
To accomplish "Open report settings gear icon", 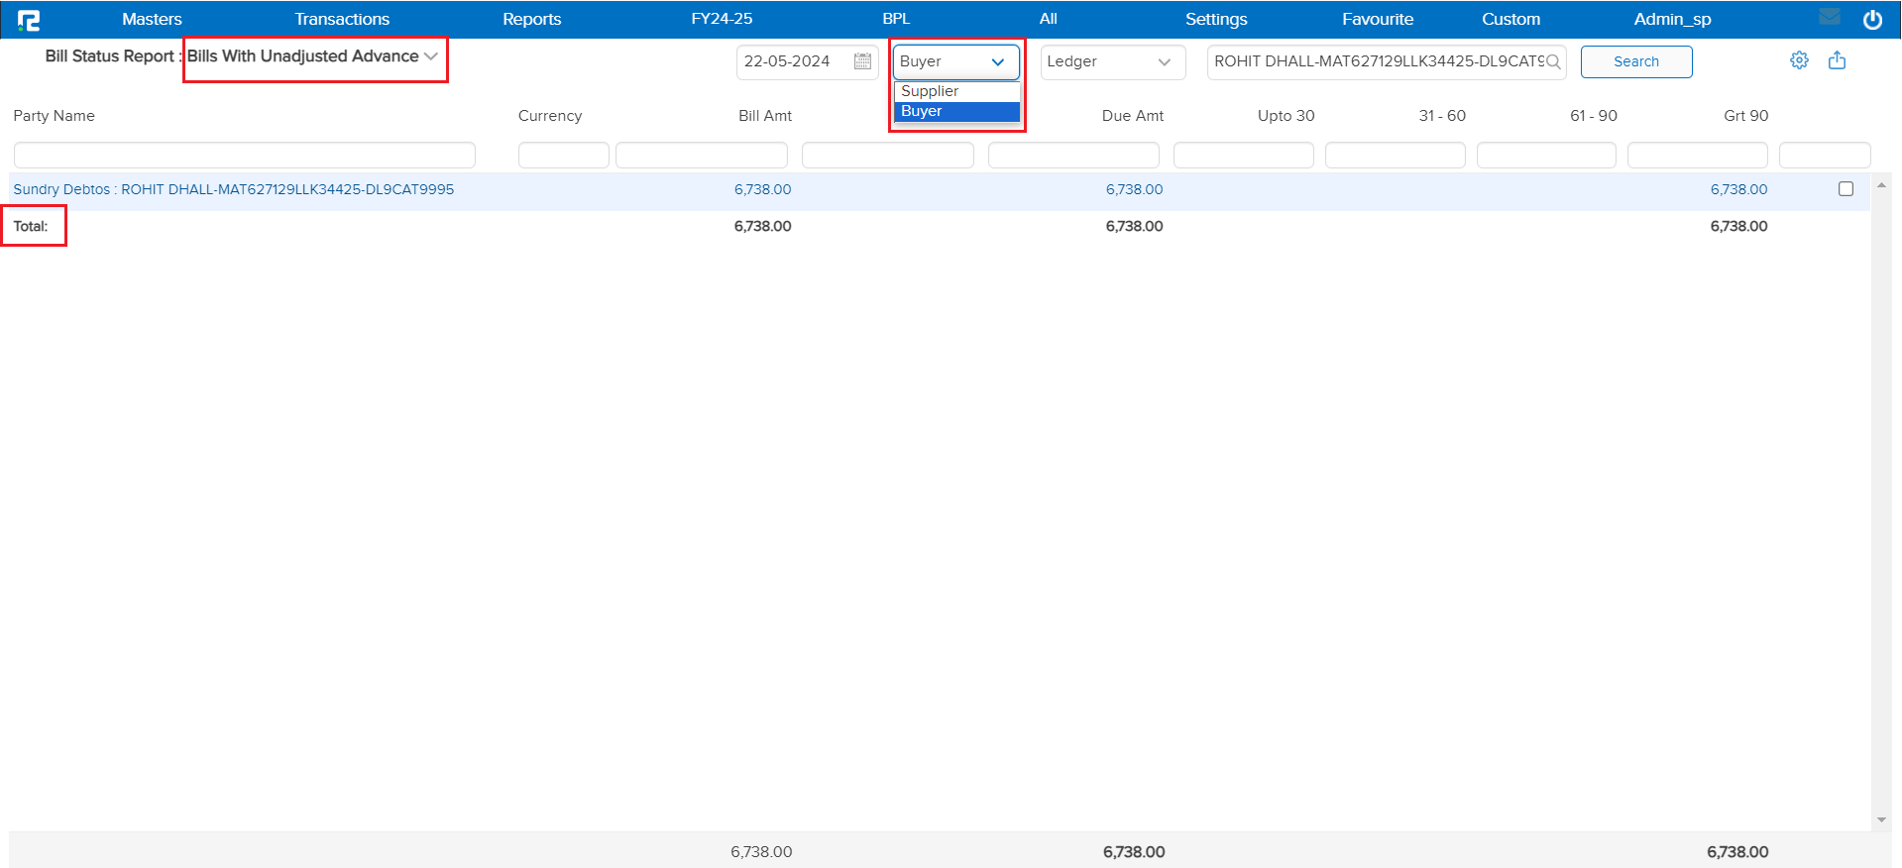I will 1799,60.
